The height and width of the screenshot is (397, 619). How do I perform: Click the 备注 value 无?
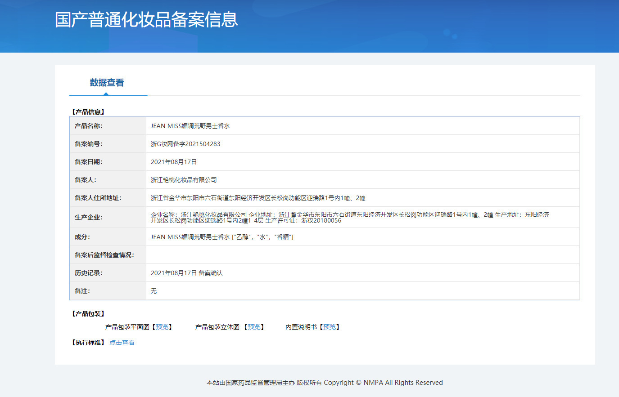coord(154,291)
